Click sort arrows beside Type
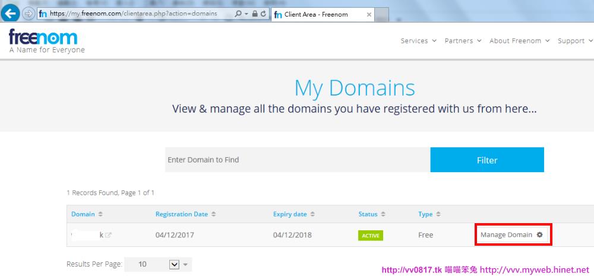 tap(438, 214)
